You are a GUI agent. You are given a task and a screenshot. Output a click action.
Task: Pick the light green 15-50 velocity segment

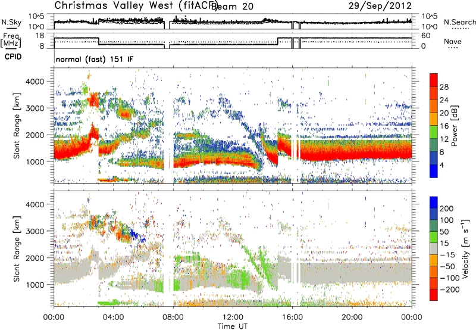(434, 237)
